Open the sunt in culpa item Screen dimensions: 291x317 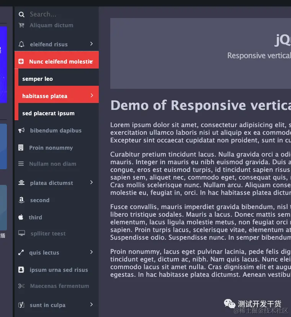point(47,305)
